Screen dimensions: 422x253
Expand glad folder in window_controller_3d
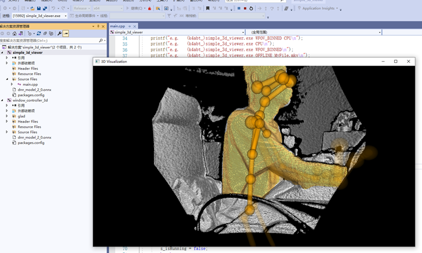(x=7, y=116)
